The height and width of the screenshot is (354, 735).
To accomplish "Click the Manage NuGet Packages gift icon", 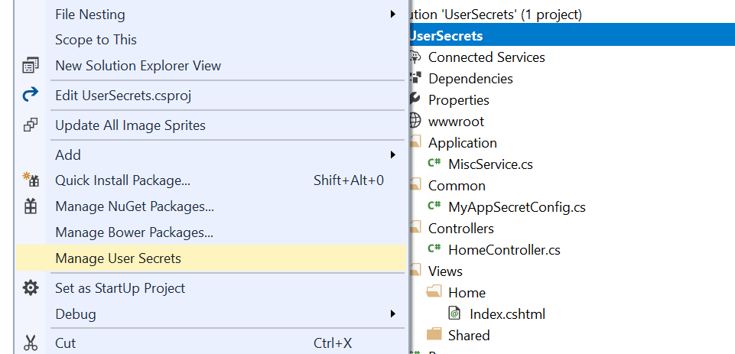I will click(x=31, y=206).
